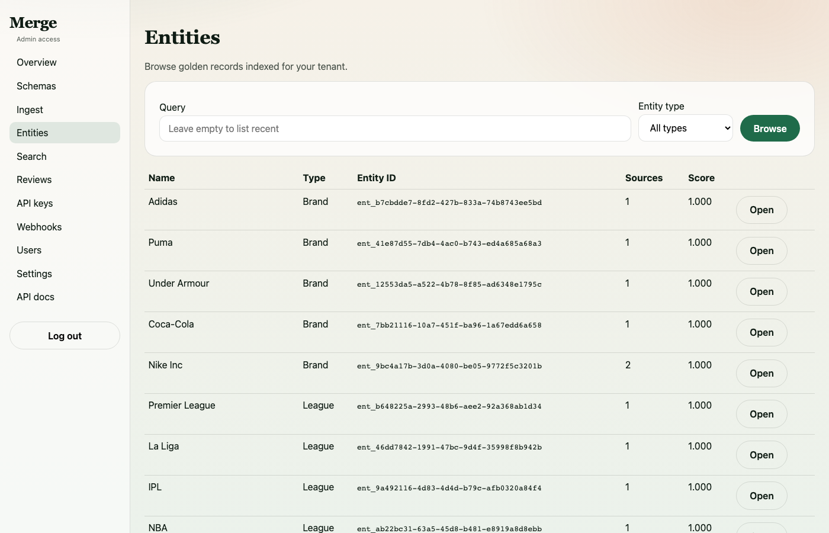Click the Under Armour name cell

[179, 283]
